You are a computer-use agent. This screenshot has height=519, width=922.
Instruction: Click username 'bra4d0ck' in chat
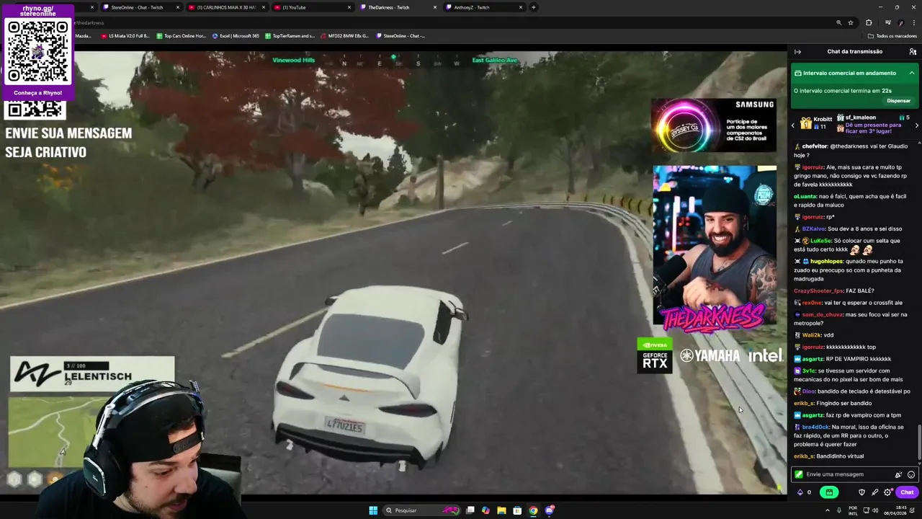pos(815,427)
